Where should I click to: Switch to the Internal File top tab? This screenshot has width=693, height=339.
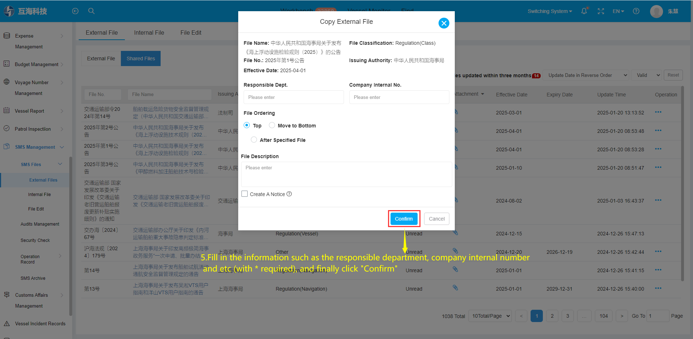pyautogui.click(x=149, y=32)
